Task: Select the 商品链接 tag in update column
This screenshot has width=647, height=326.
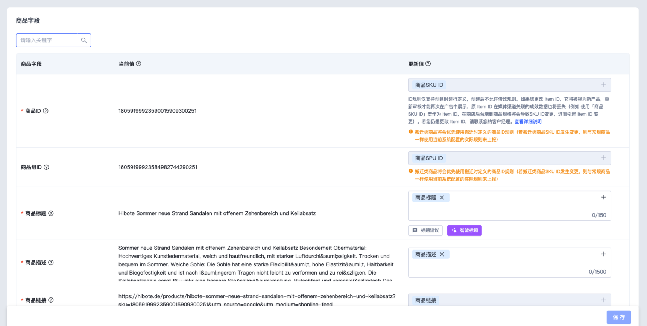Action: 426,300
